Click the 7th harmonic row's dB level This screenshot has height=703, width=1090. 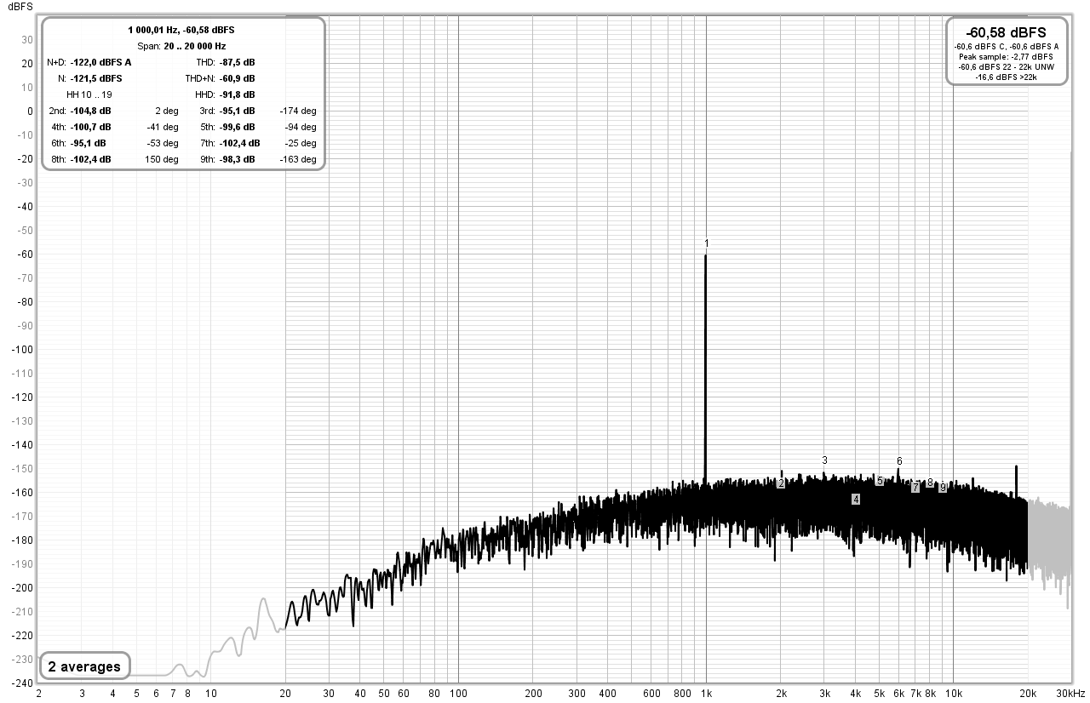[240, 143]
